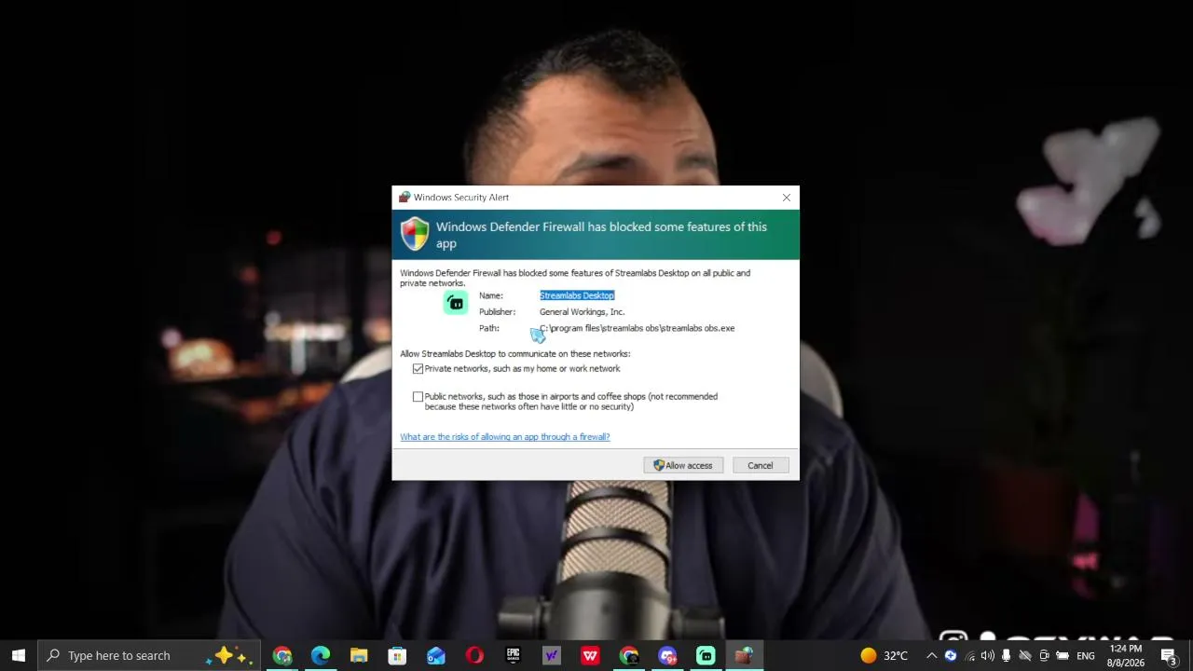Click the firewall shield icon in dialog header
The width and height of the screenshot is (1193, 671).
(x=415, y=234)
